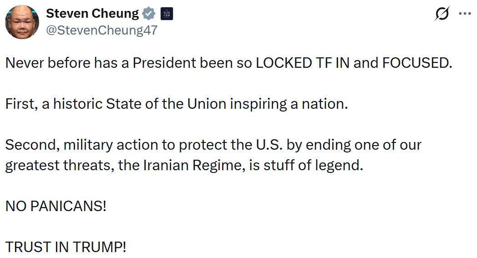Click the "greatest threats" text

(x=60, y=166)
